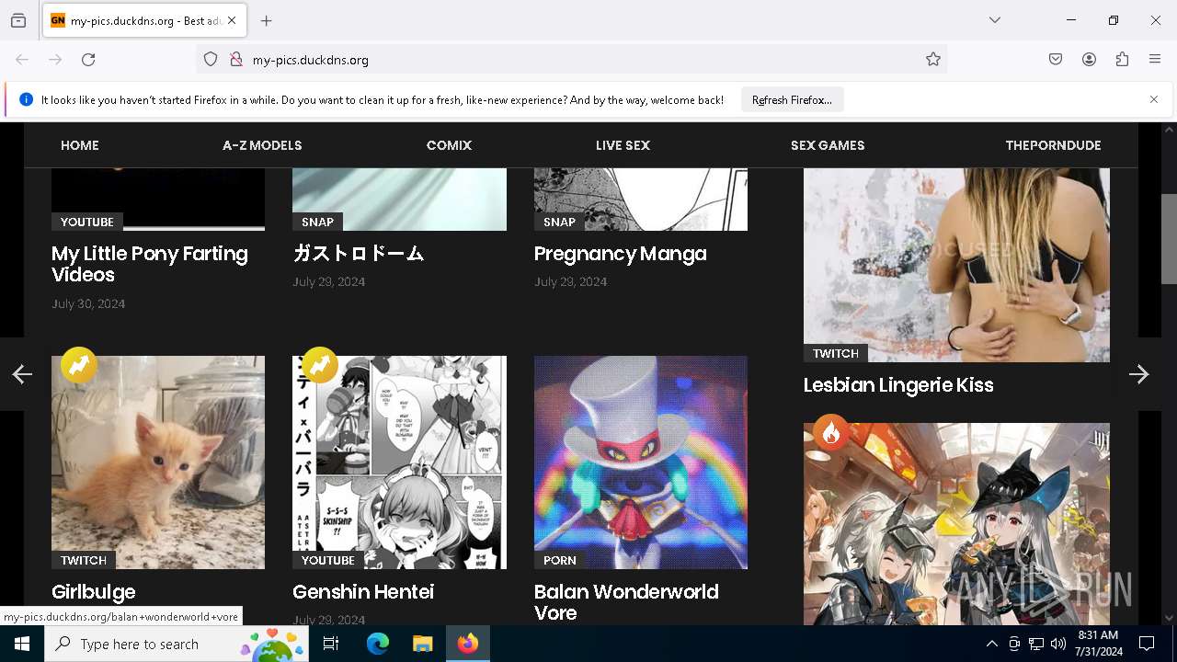
Task: Click TWITCH tag on Lesbian Lingerie Kiss card
Action: tap(836, 353)
